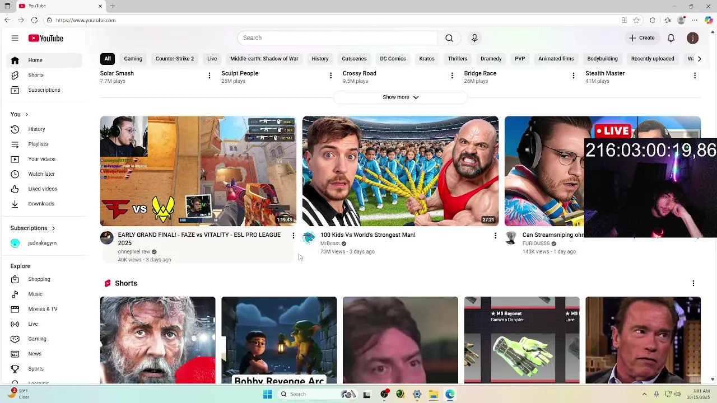
Task: Select the Counter-Strike 2 filter chip
Action: point(175,59)
